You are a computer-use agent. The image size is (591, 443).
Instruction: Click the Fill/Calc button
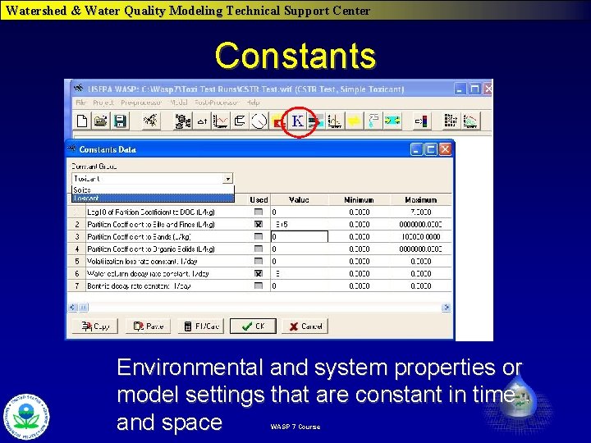coord(201,327)
